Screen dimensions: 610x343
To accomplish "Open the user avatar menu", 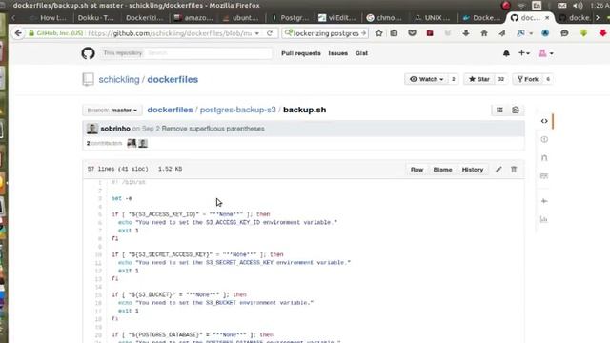I will (x=545, y=53).
